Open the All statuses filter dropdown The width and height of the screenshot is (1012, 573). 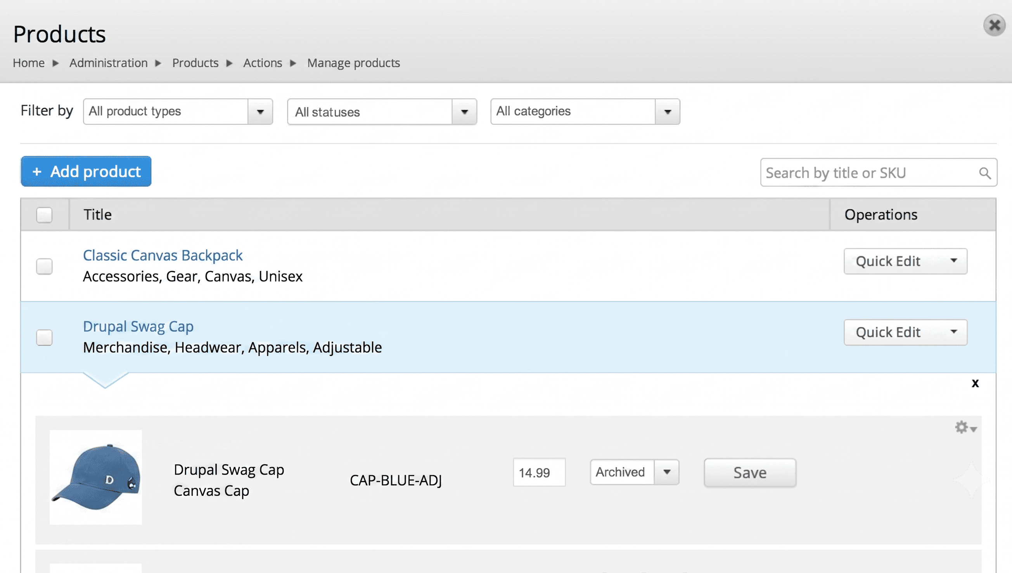click(382, 112)
